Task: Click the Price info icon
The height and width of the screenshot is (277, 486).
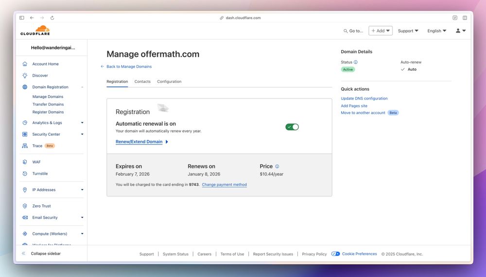Action: click(x=277, y=166)
